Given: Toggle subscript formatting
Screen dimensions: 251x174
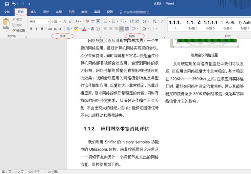Looking at the screenshot, I should pos(55,29).
